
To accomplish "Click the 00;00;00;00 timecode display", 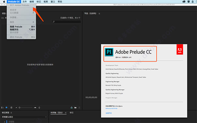I will point(91,97).
